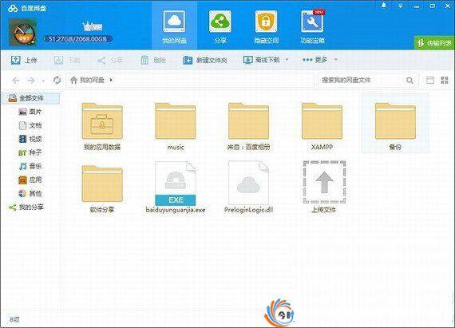Go forward with the right arrow

point(31,81)
